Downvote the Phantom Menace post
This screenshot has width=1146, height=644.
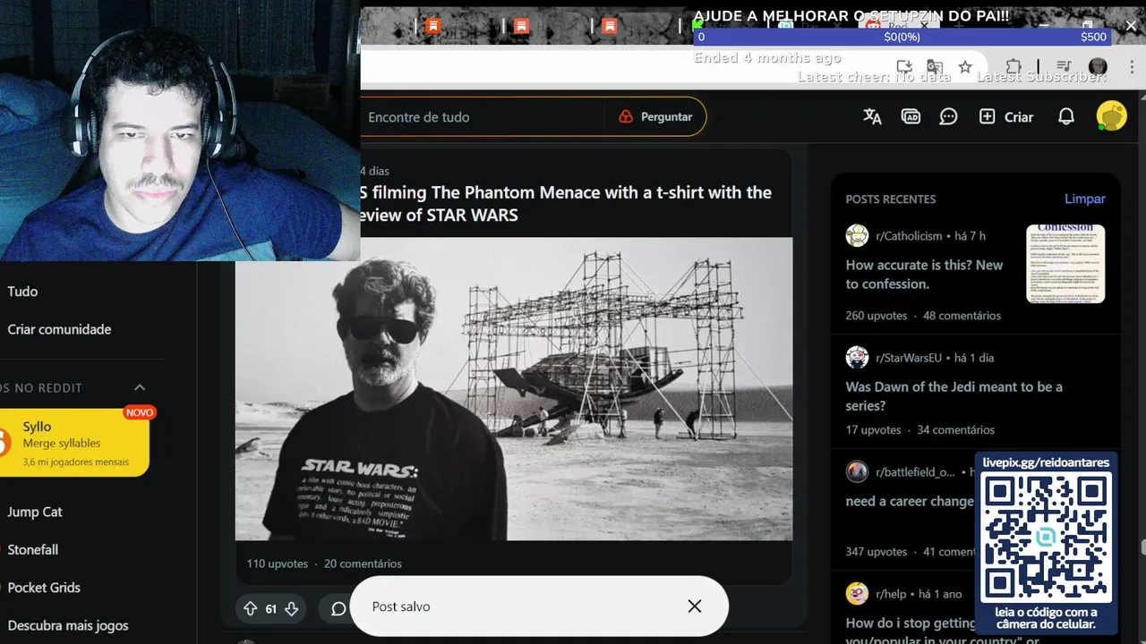[x=291, y=608]
